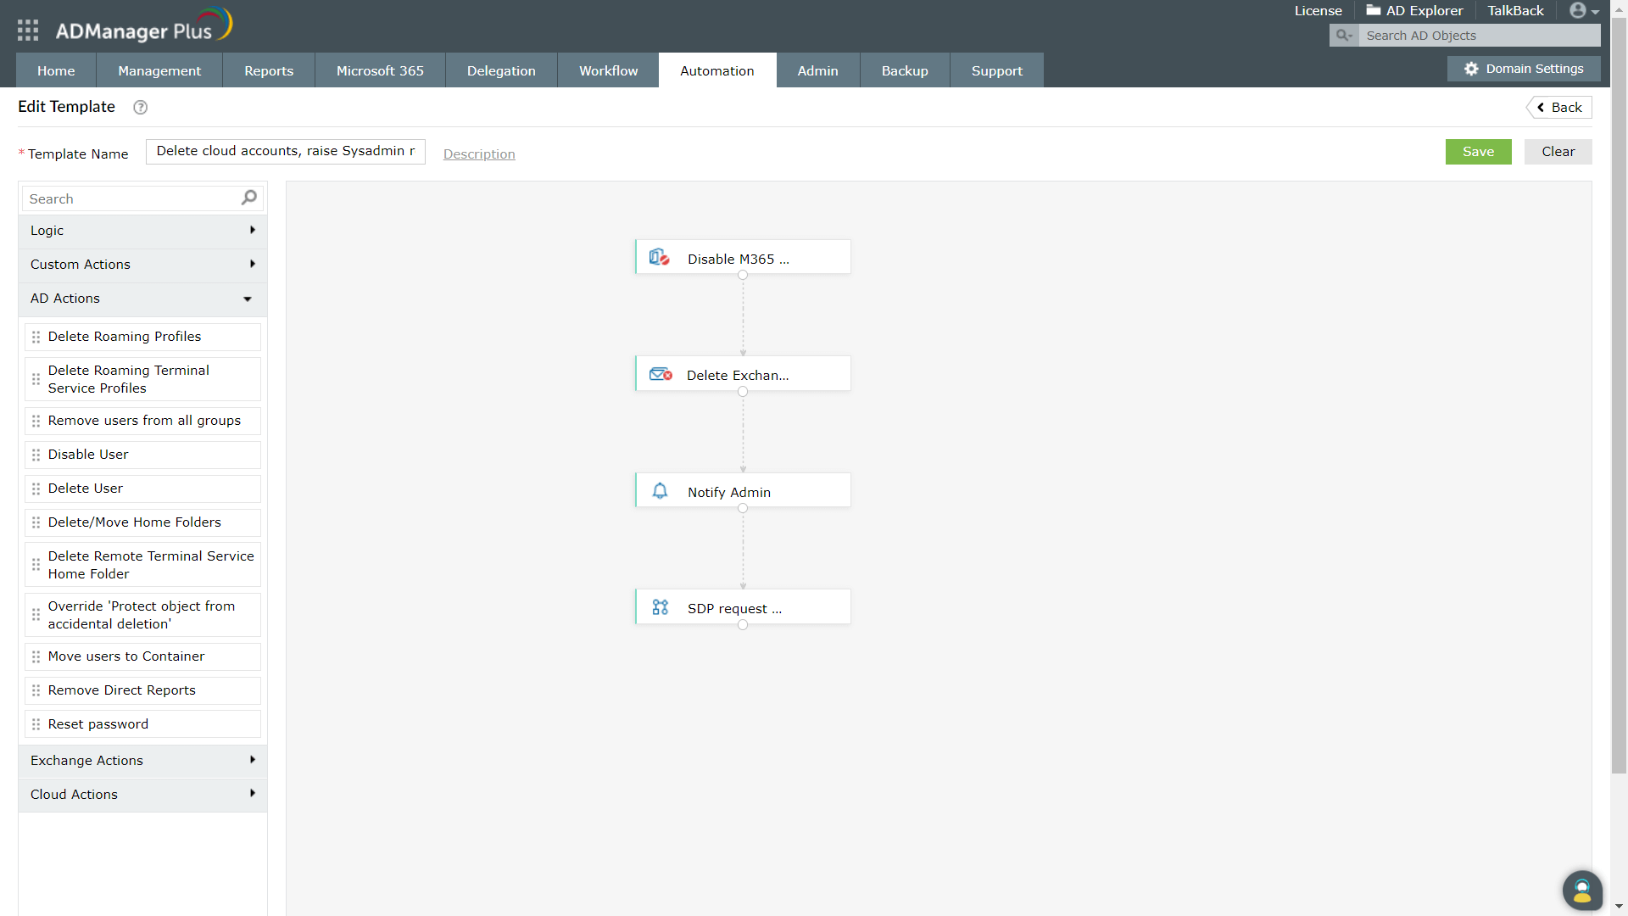1628x916 pixels.
Task: Grab handle of Reset password action
Action: [36, 724]
